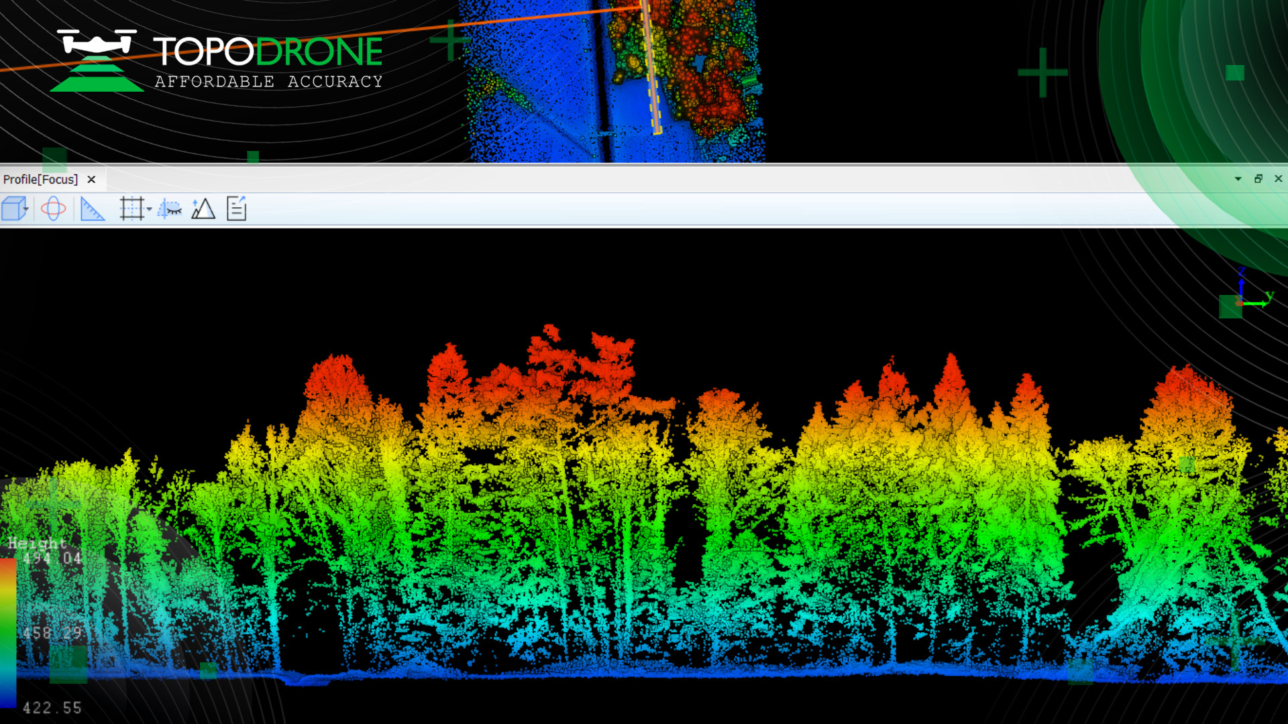The width and height of the screenshot is (1288, 724).
Task: Click the export report document icon
Action: (x=237, y=209)
